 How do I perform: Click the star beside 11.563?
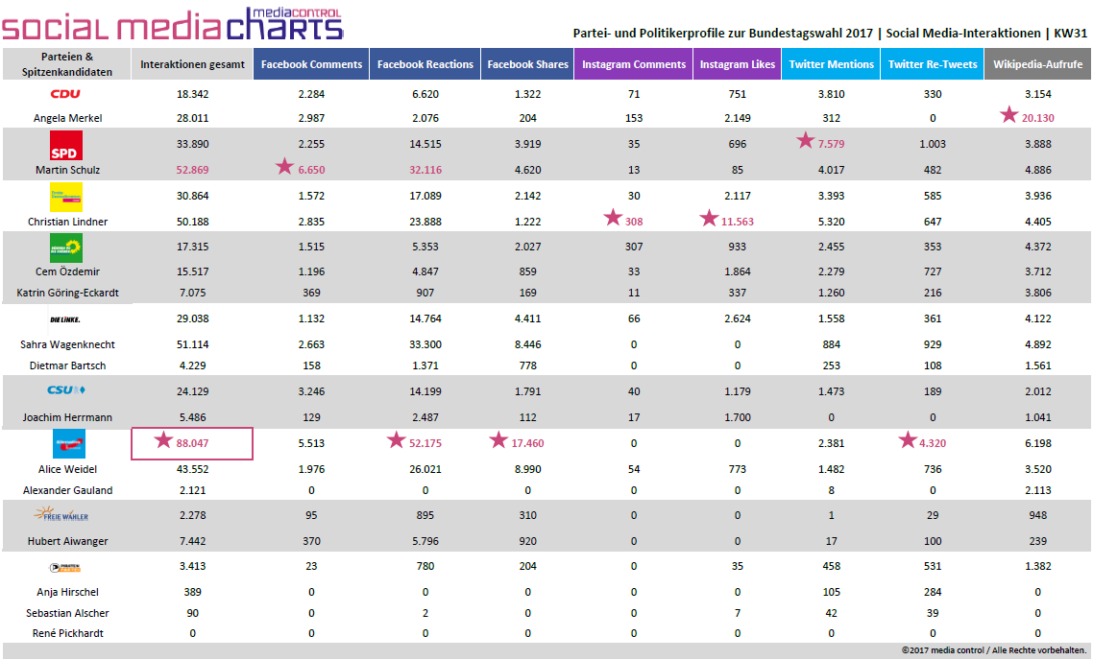(x=709, y=218)
